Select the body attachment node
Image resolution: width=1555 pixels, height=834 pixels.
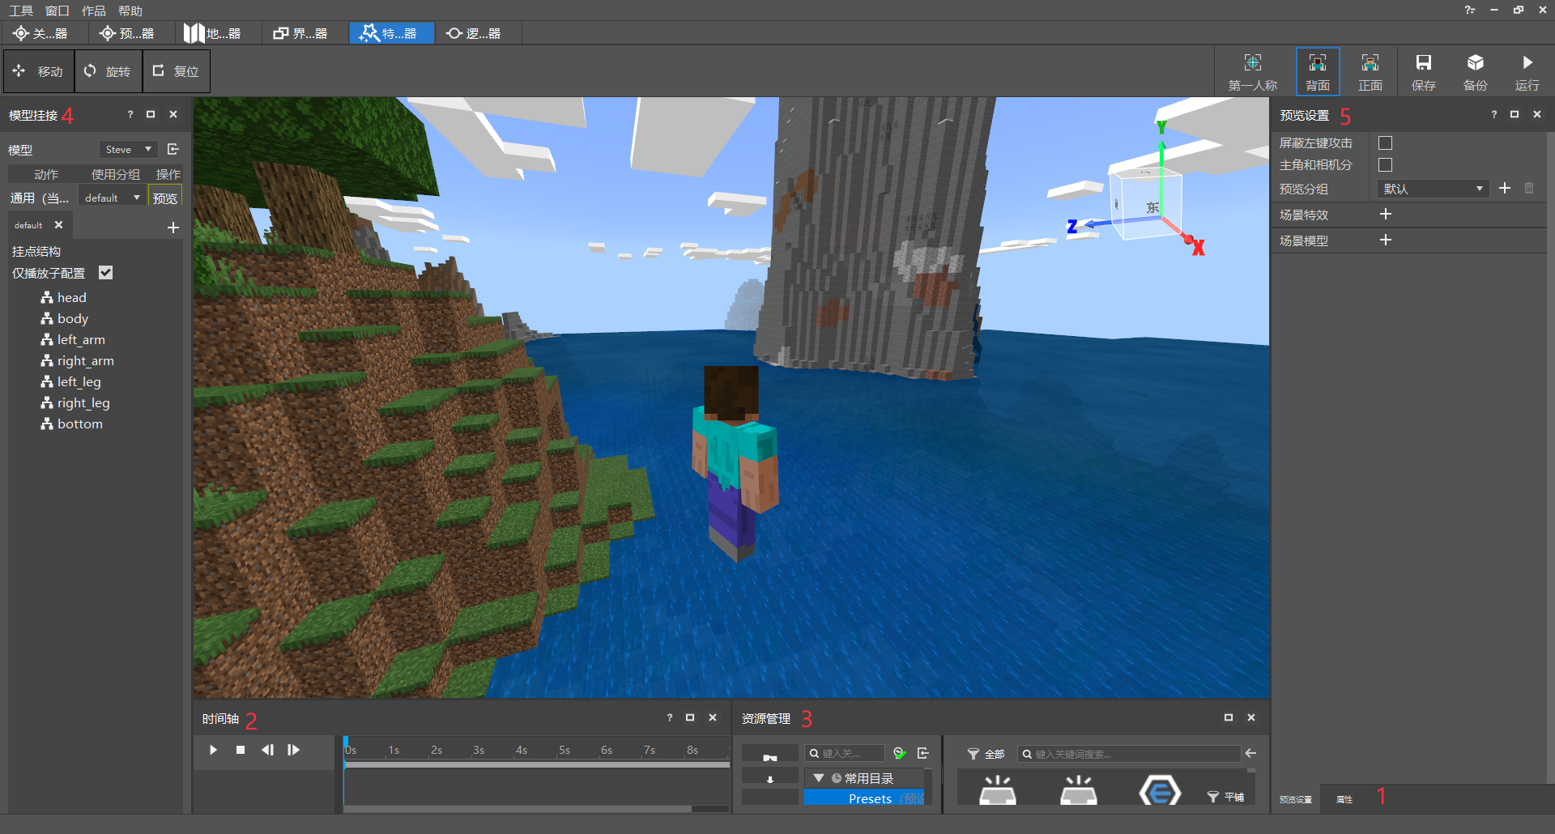click(x=65, y=318)
